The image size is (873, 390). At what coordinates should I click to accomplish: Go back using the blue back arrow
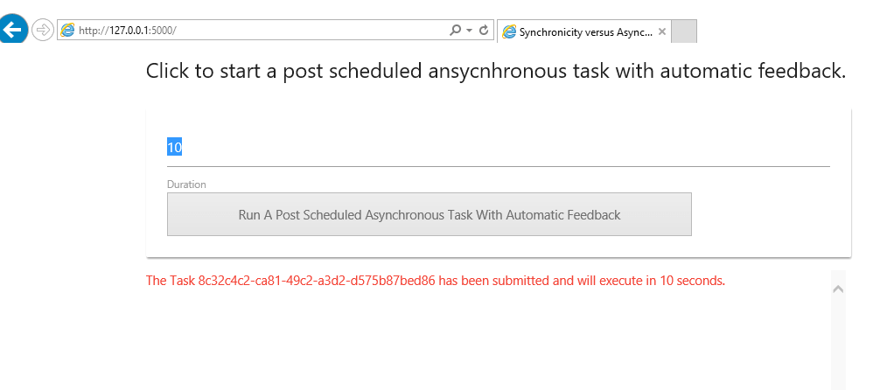[12, 28]
